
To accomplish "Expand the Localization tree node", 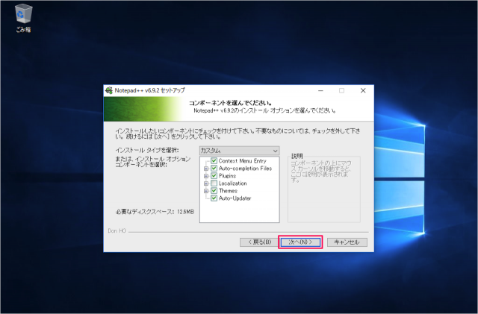I will tap(206, 183).
